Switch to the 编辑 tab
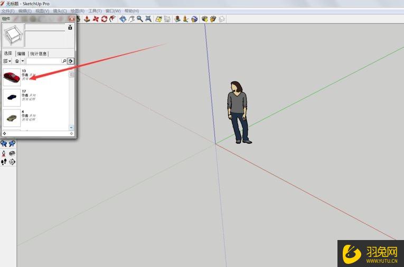 pos(21,53)
